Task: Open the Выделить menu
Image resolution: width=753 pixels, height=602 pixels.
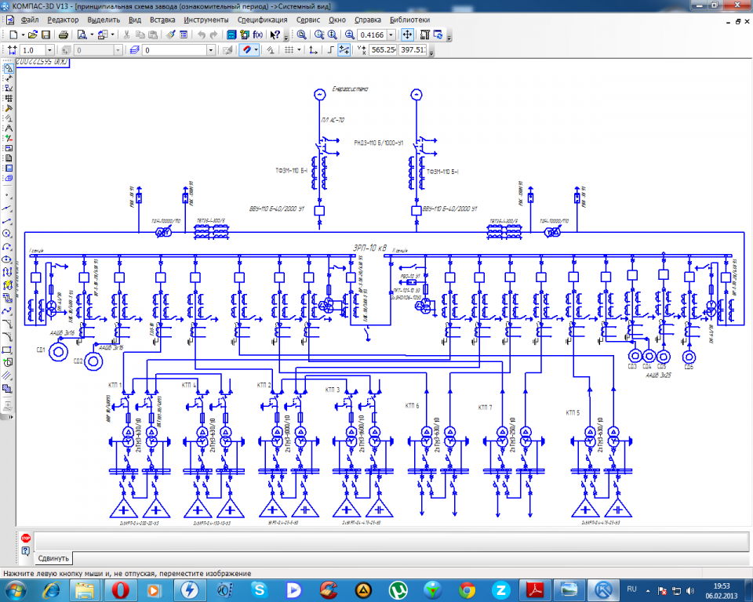Action: pos(104,20)
